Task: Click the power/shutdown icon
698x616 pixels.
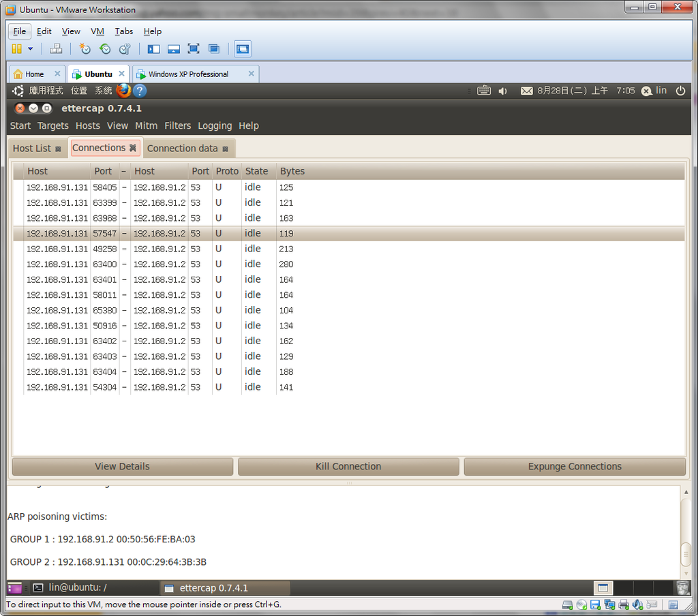Action: coord(681,91)
